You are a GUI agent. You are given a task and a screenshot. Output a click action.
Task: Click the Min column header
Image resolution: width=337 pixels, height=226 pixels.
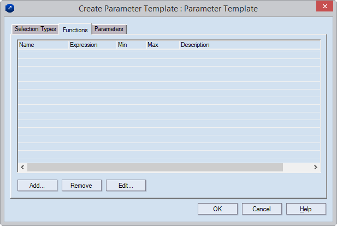[131, 45]
